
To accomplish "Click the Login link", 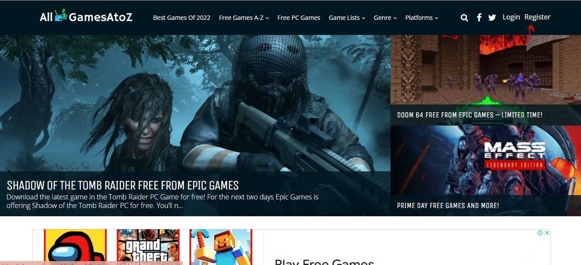I will pos(511,17).
